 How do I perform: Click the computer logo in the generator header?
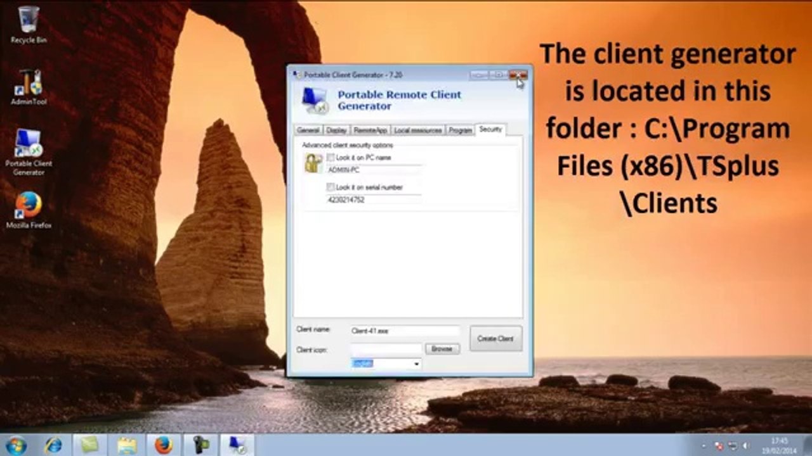click(x=315, y=100)
